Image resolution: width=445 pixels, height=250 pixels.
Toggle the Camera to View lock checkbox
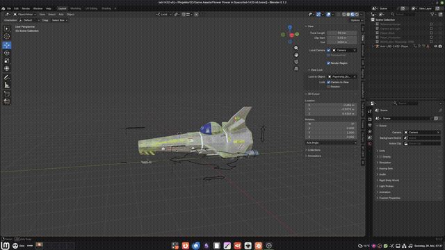pyautogui.click(x=329, y=82)
